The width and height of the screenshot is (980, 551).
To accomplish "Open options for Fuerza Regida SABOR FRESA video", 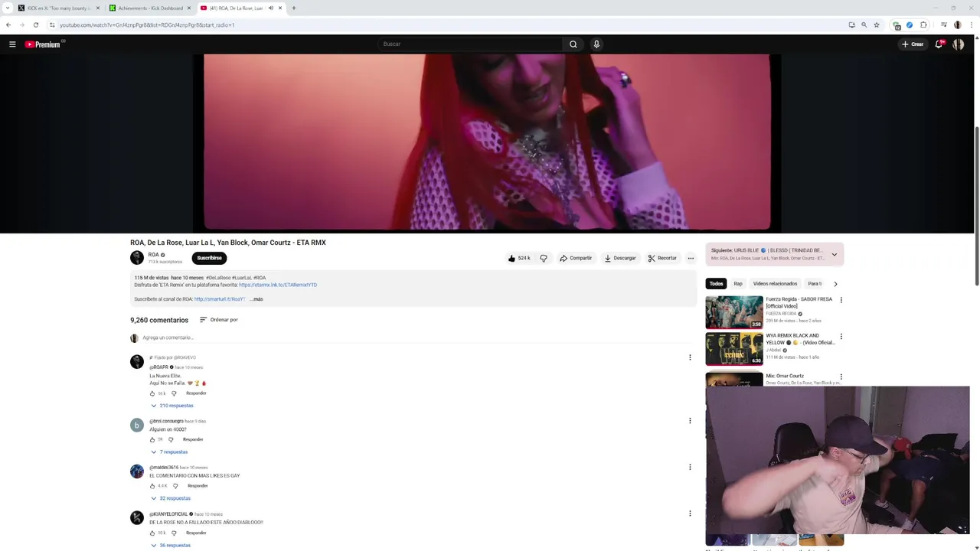I will click(x=841, y=300).
